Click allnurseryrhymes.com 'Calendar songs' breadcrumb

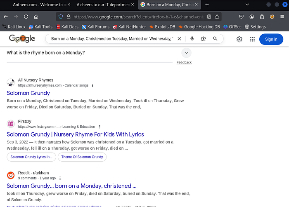[76, 85]
